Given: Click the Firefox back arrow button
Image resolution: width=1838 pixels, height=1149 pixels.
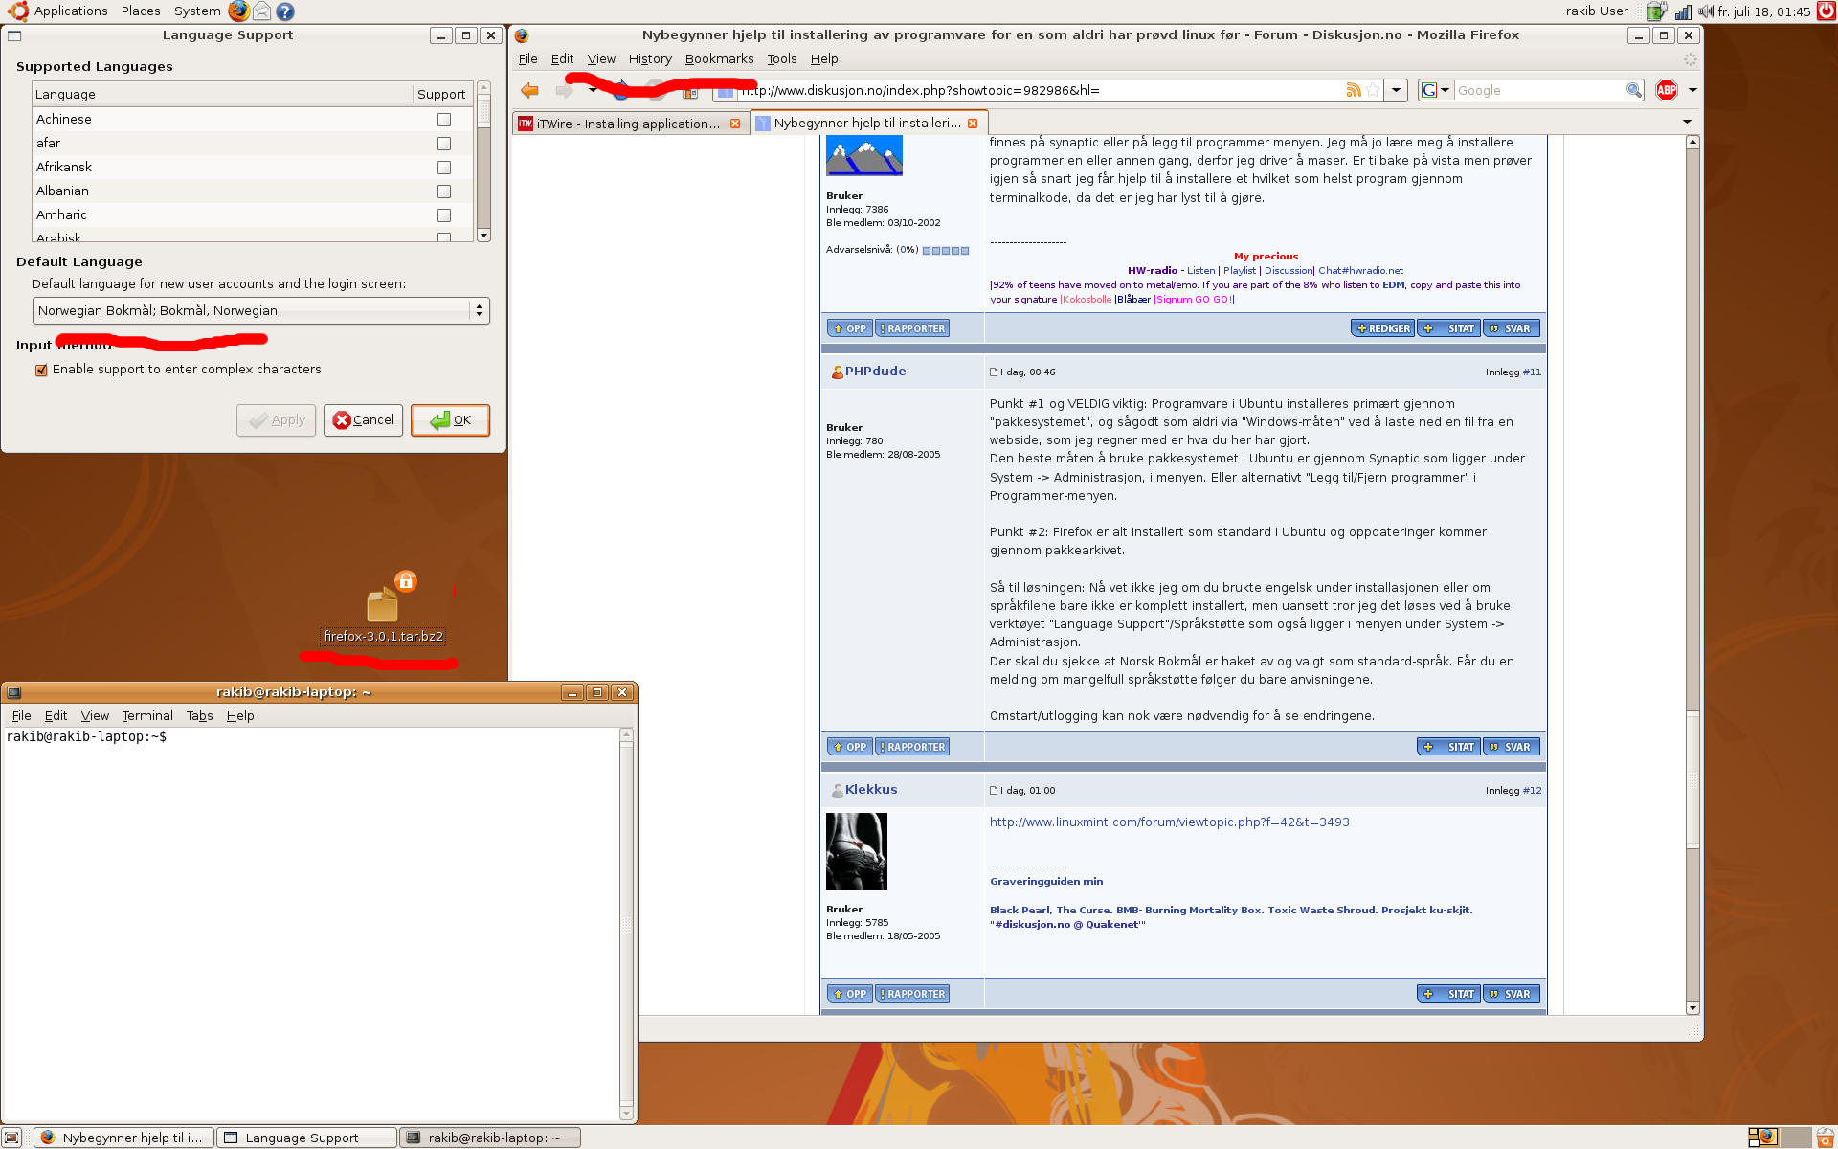Looking at the screenshot, I should 529,90.
